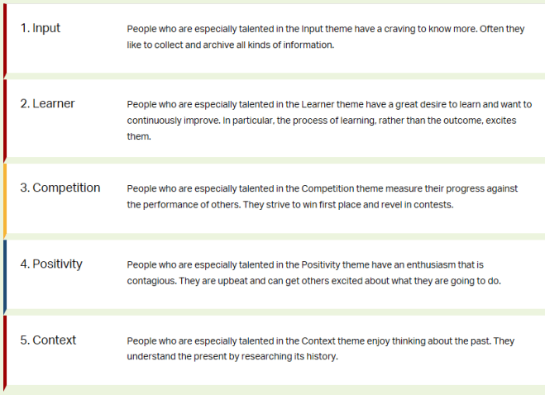Choose the "4. Positivity" theme title

[51, 264]
